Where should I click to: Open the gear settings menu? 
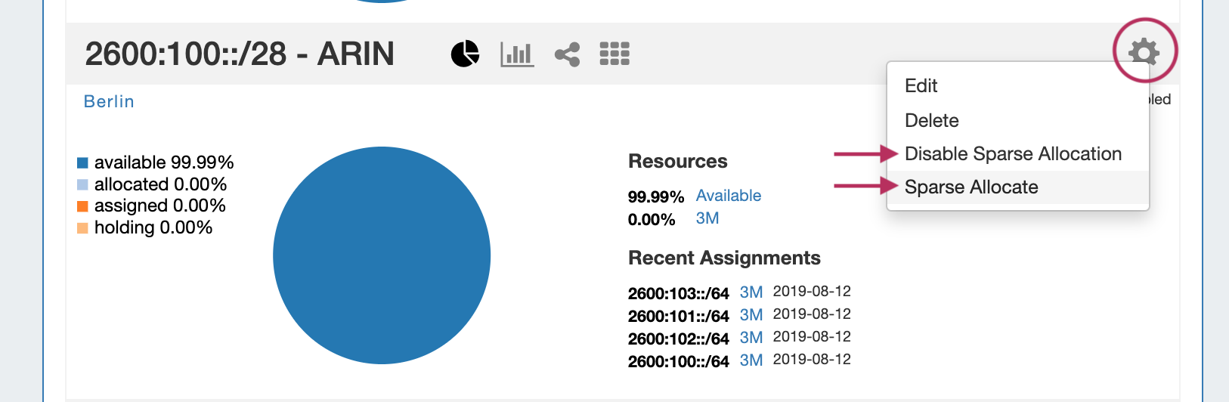1144,52
